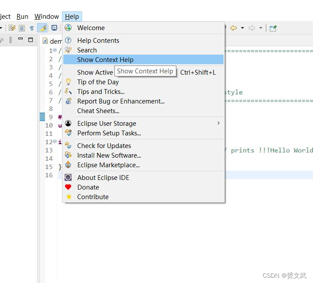
Task: Select Help Contents from the menu
Action: (x=143, y=41)
